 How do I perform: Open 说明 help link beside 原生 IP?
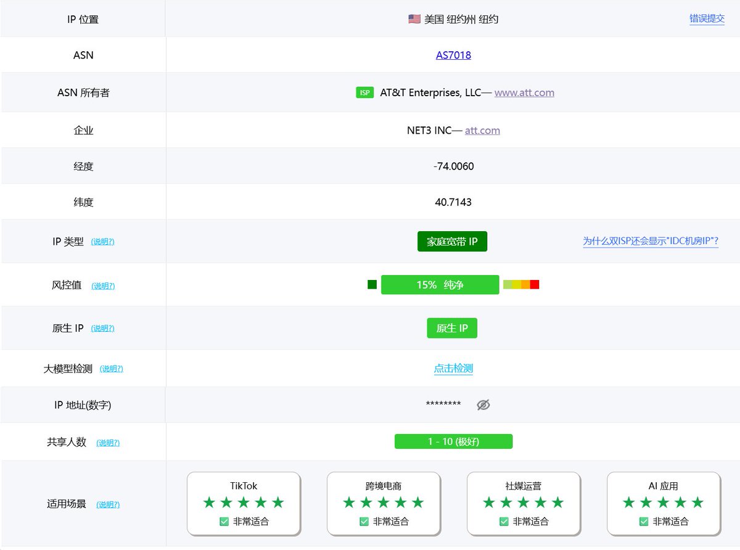click(102, 328)
